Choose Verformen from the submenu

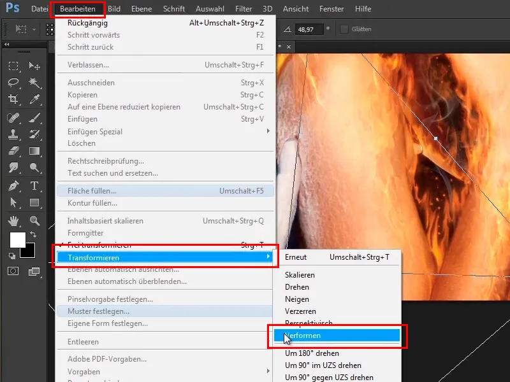pos(337,336)
